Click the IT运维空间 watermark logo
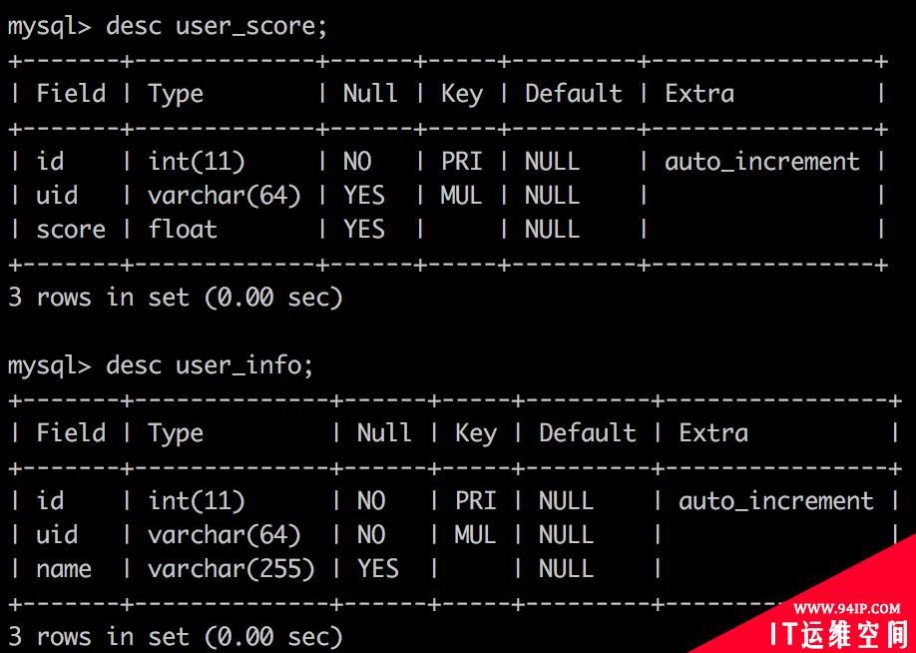 pos(838,633)
